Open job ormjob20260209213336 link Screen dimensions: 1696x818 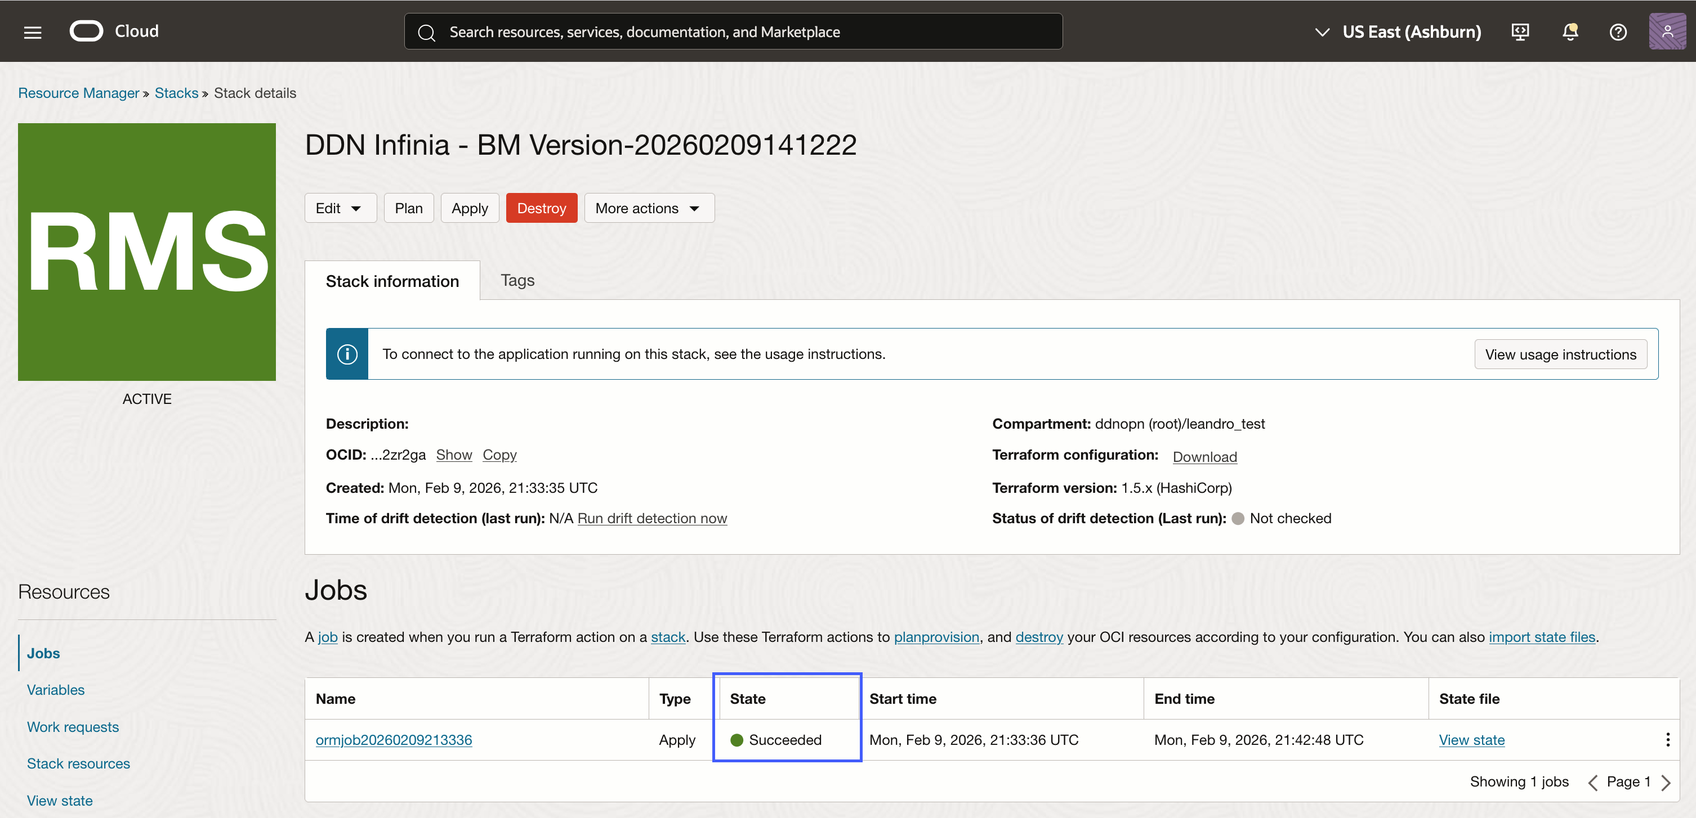(393, 740)
